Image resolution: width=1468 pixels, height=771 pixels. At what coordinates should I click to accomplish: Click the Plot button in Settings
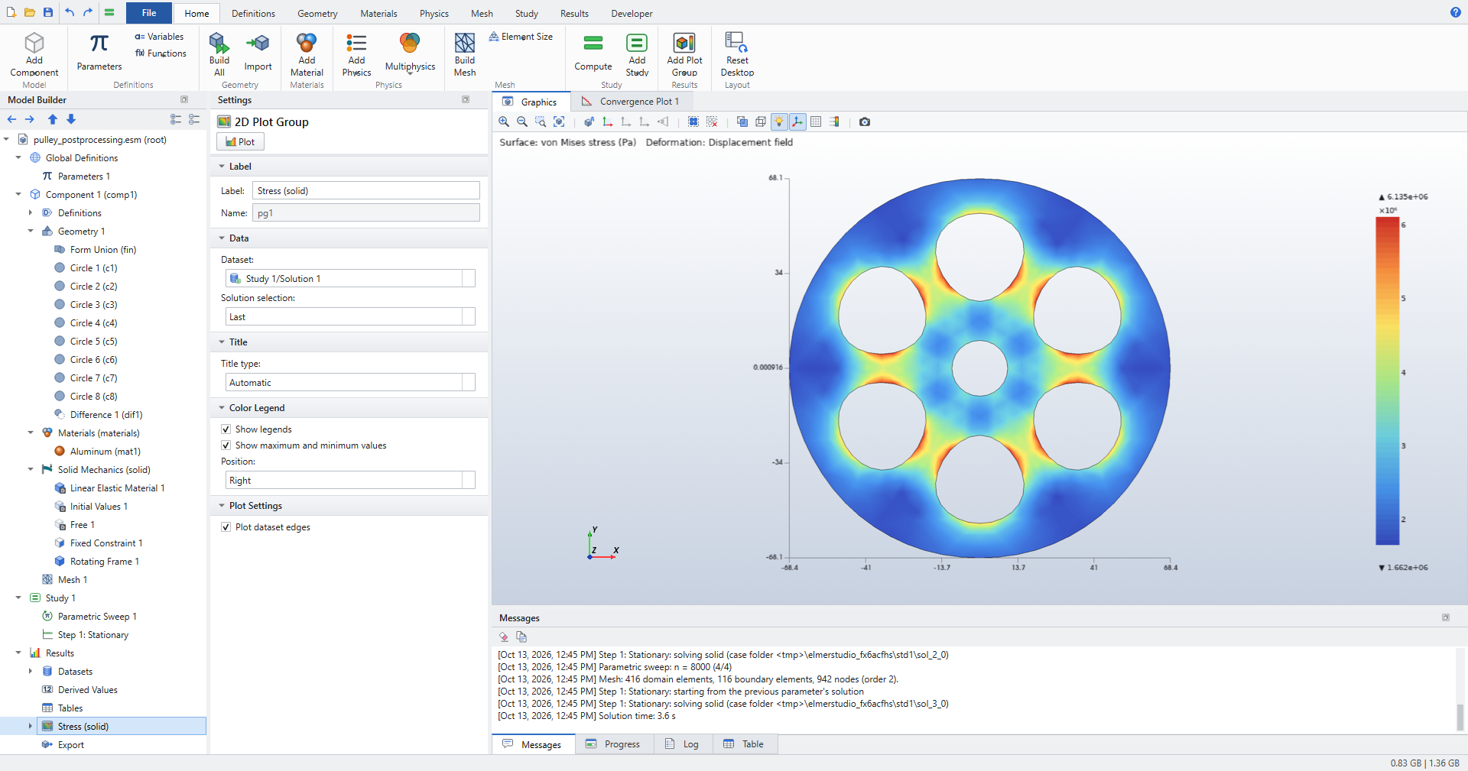pos(240,142)
